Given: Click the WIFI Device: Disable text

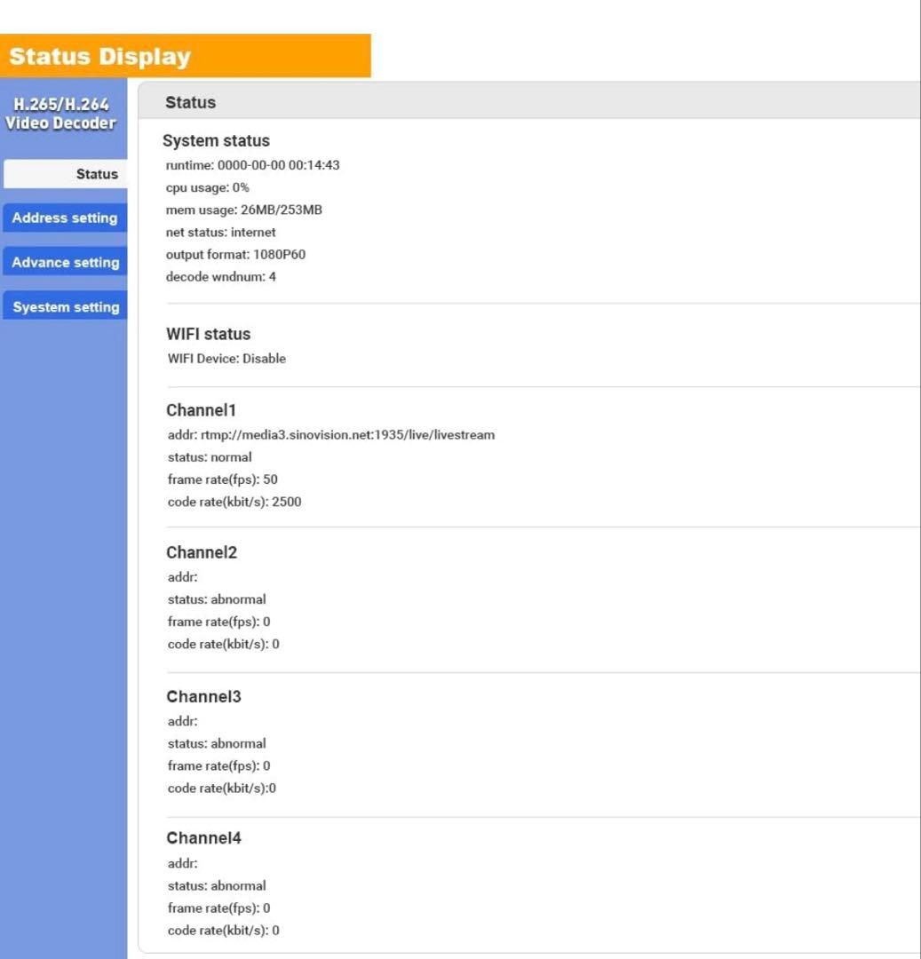Looking at the screenshot, I should [x=226, y=359].
